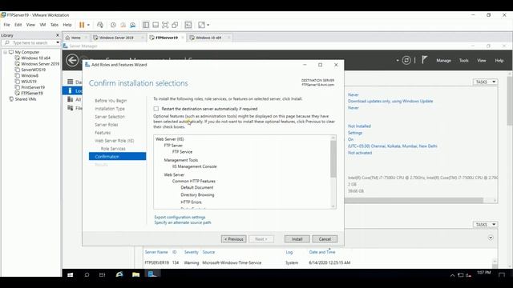
Task: Click Export configuration settings link
Action: (180, 217)
